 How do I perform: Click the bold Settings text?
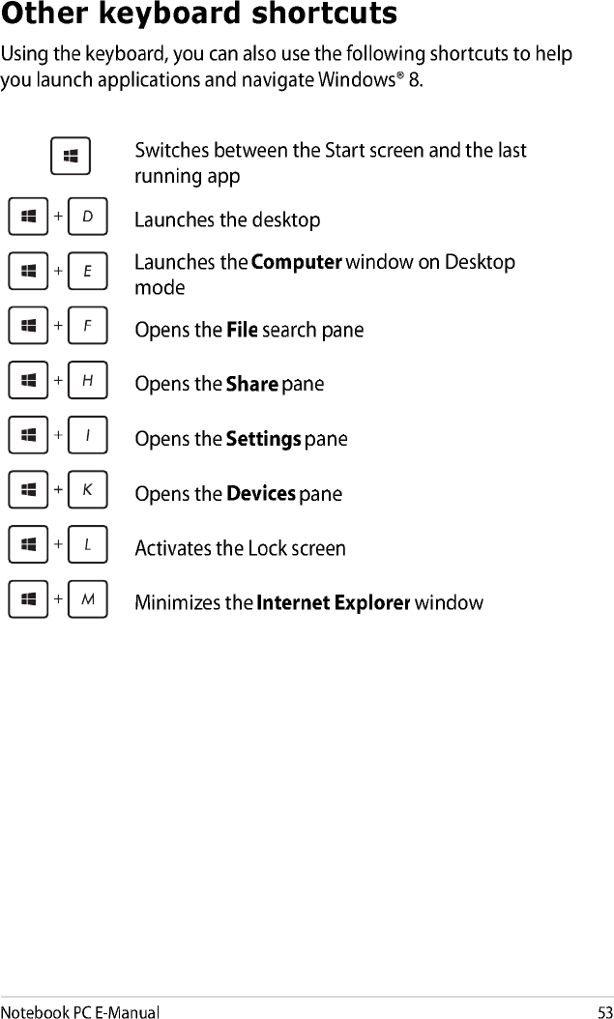[263, 439]
